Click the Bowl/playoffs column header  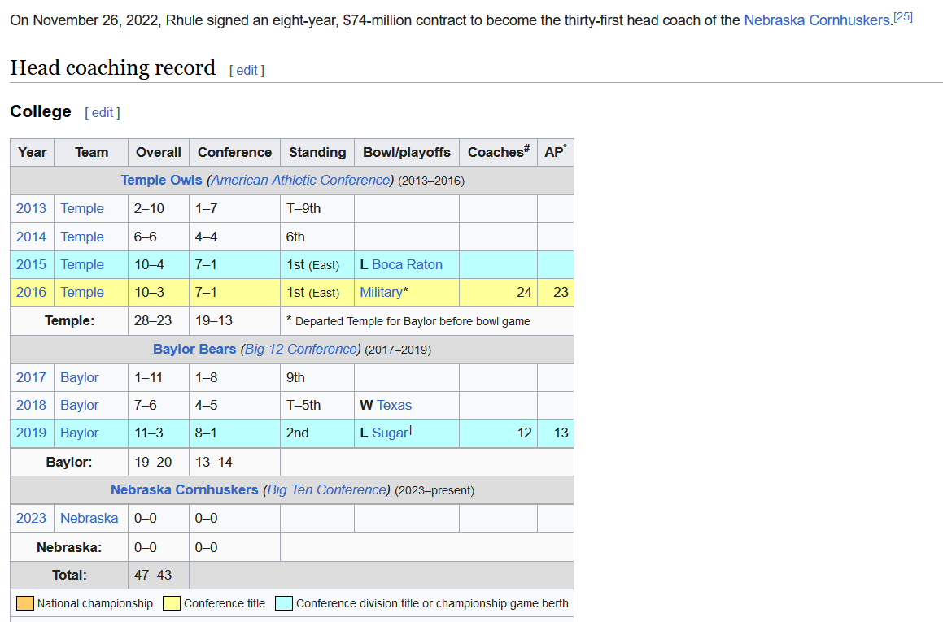click(407, 153)
